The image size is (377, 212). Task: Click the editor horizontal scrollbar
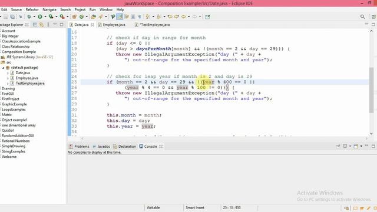pyautogui.click(x=224, y=138)
